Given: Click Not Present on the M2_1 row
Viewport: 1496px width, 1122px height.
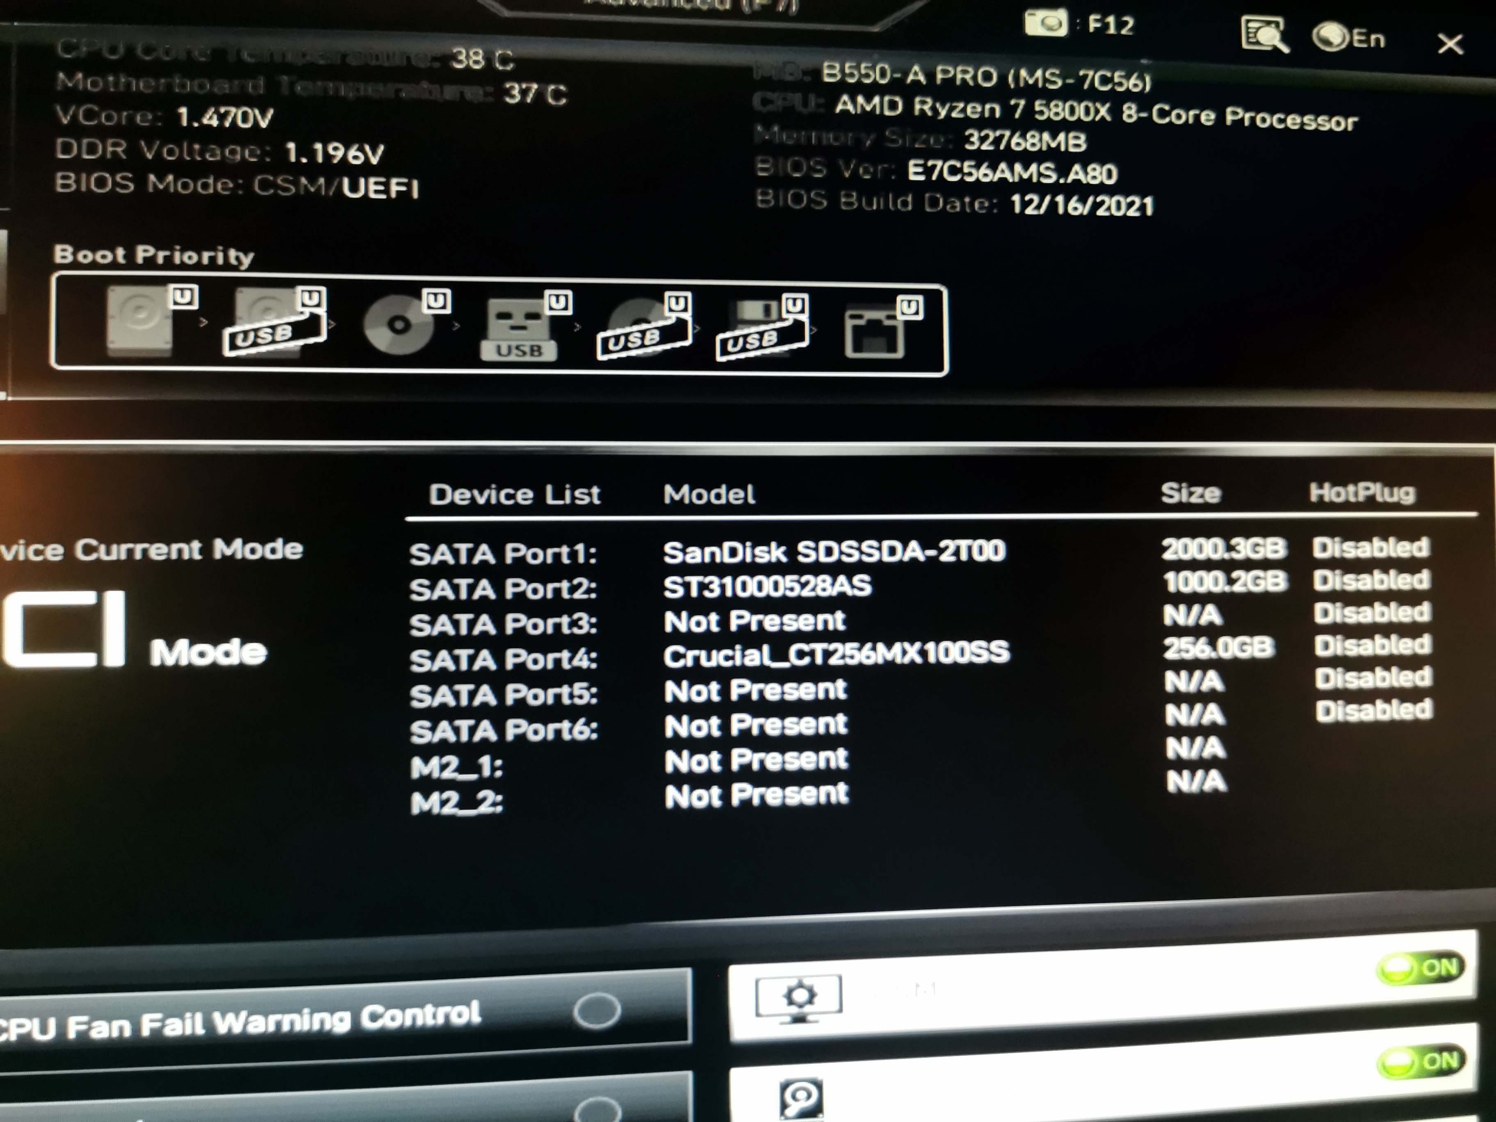Looking at the screenshot, I should (756, 760).
